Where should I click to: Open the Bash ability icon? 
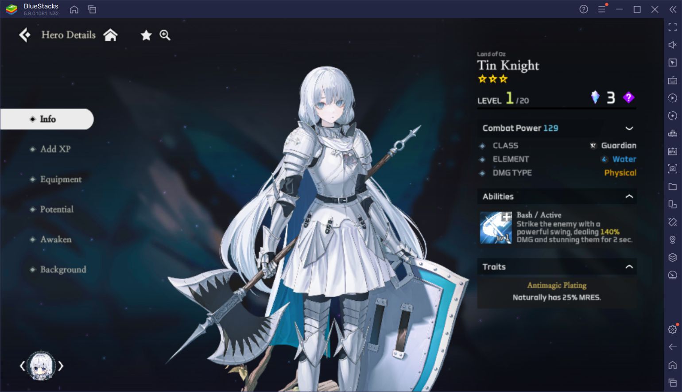coord(496,228)
